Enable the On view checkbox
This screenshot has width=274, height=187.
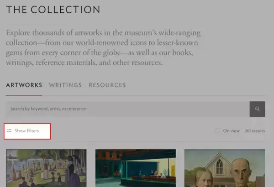coord(218,131)
